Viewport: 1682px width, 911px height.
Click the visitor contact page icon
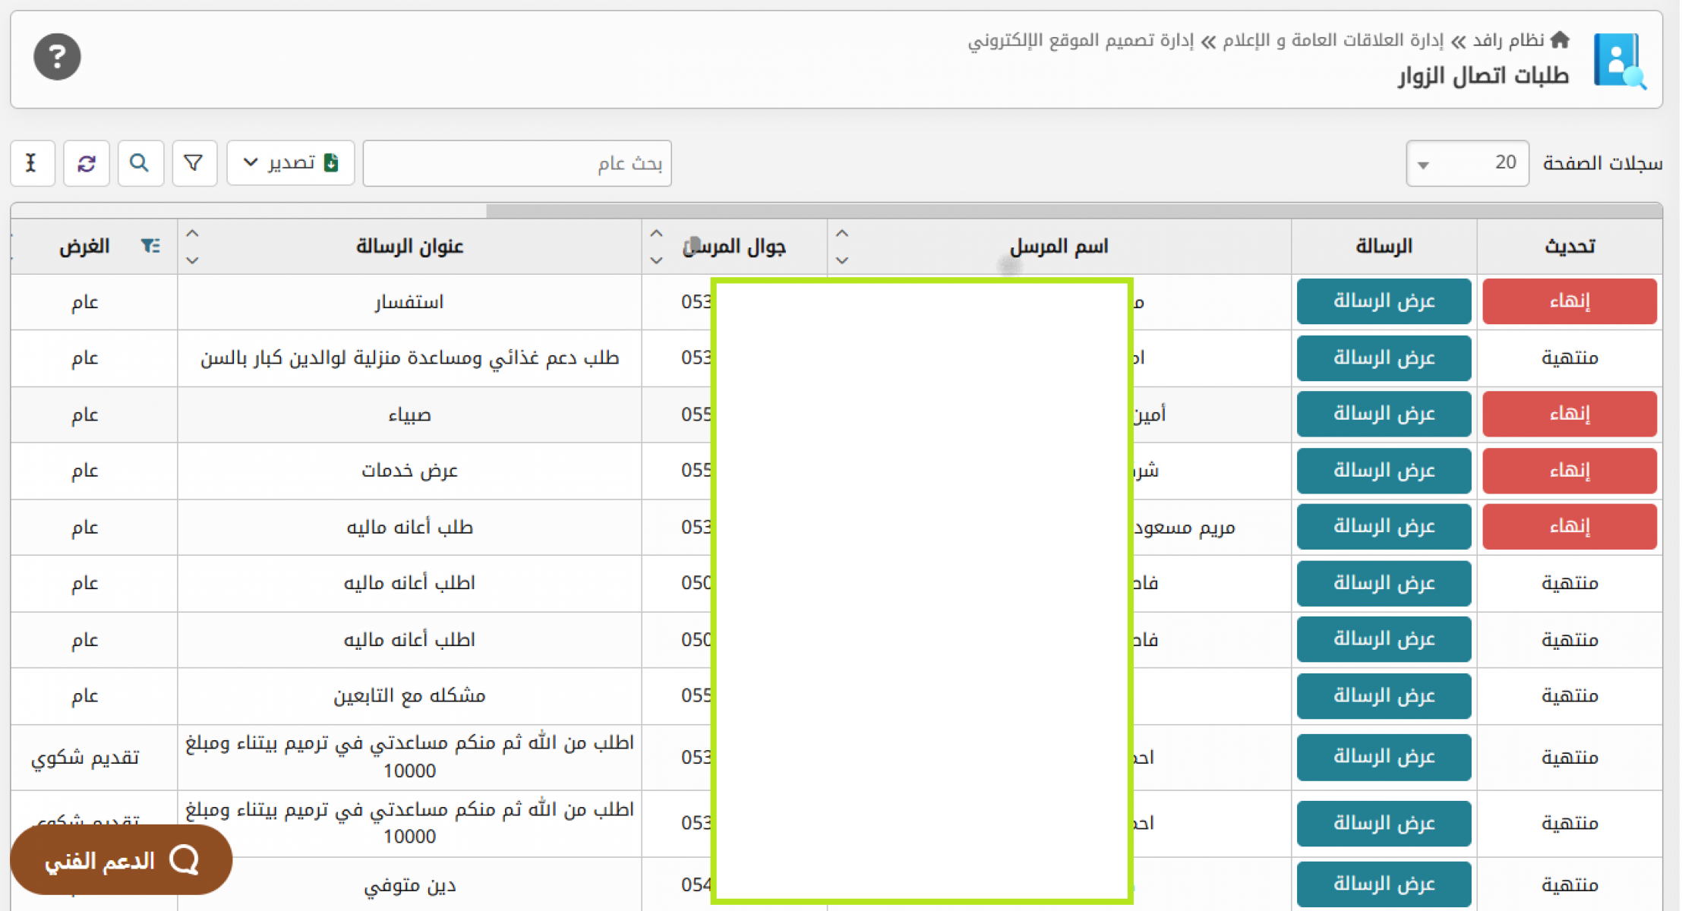[1619, 60]
